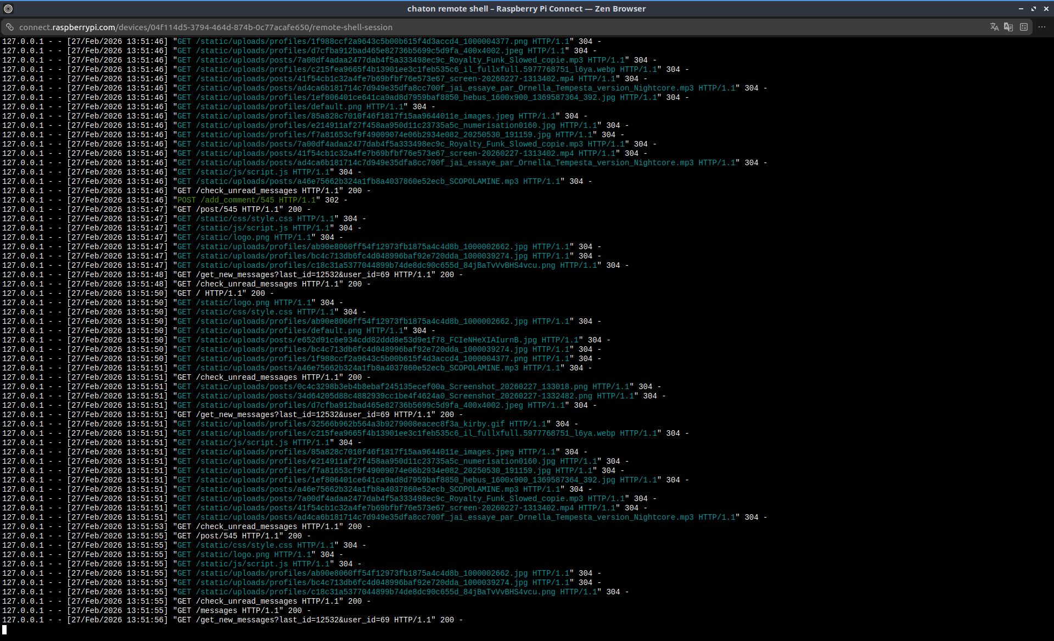Click the Screenshot_20260227_133018.png request line
Viewport: 1054px width, 641px height.
pos(403,387)
